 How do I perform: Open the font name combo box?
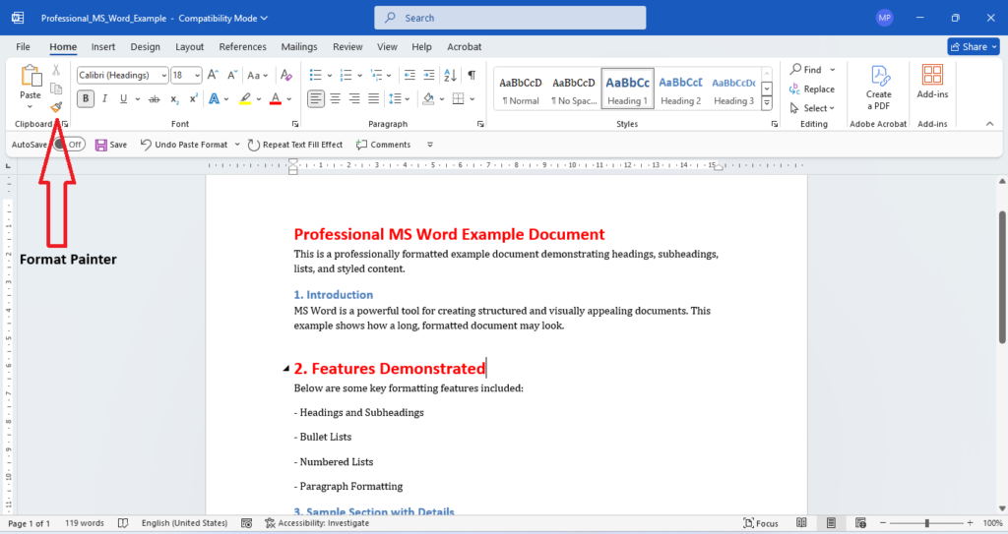(x=123, y=75)
